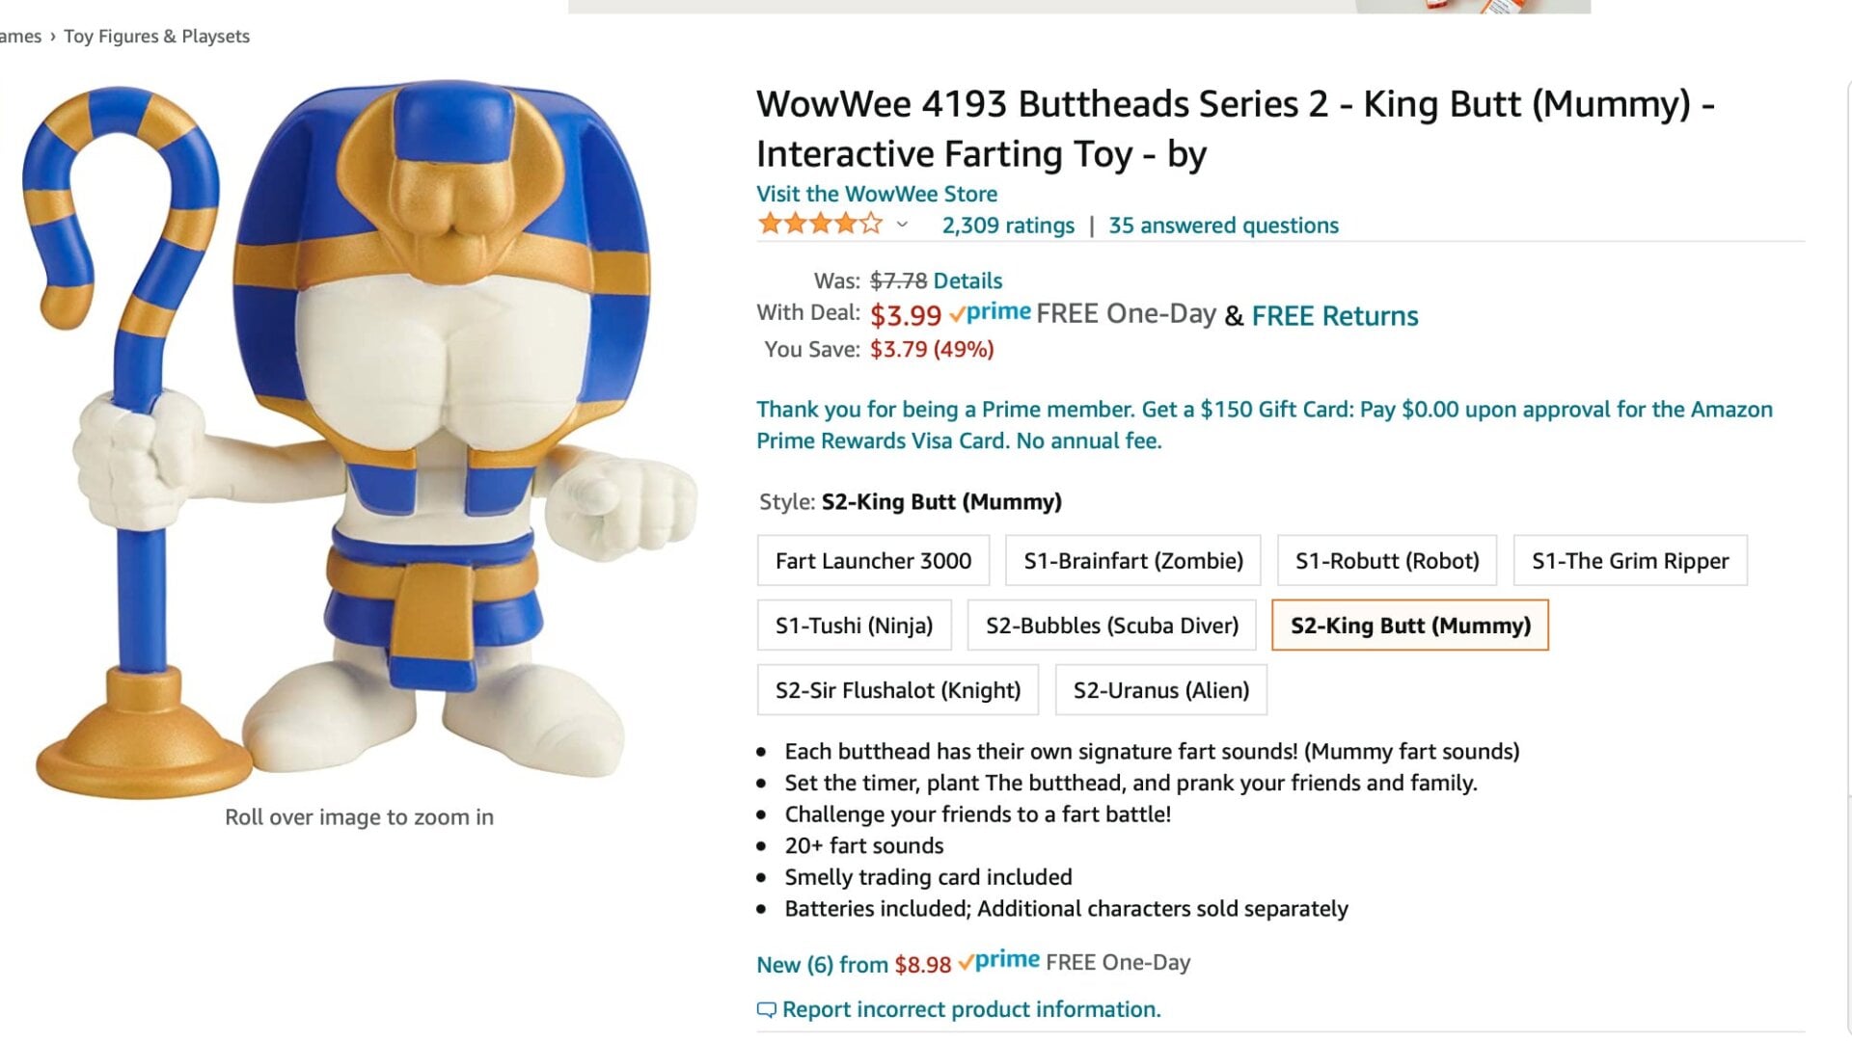
Task: Click the speech bubble report icon
Action: tap(766, 1009)
